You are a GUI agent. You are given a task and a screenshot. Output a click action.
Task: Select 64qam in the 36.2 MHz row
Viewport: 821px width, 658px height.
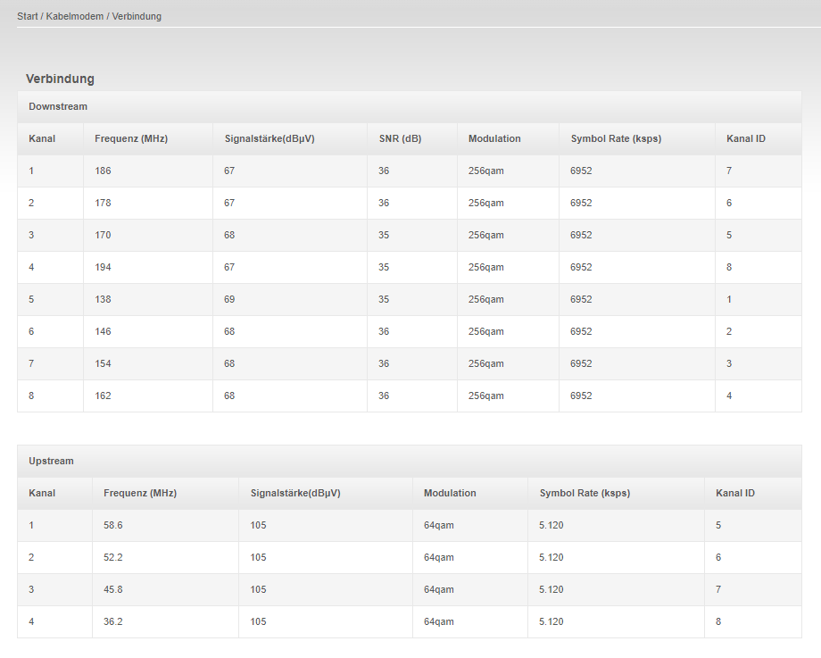(439, 621)
